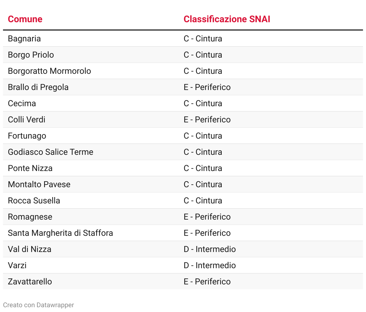Click Zavattarello in the Comune column
366x312 pixels.
[30, 281]
